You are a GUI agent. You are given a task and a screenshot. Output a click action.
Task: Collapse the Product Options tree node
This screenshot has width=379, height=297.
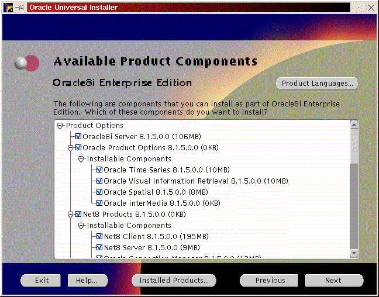pyautogui.click(x=60, y=125)
